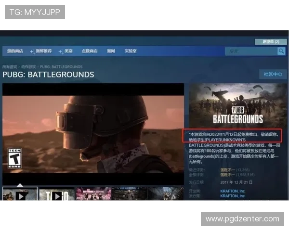The image size is (289, 231).
Task: Select the fifth media thumbnail
Action: pyautogui.click(x=166, y=193)
